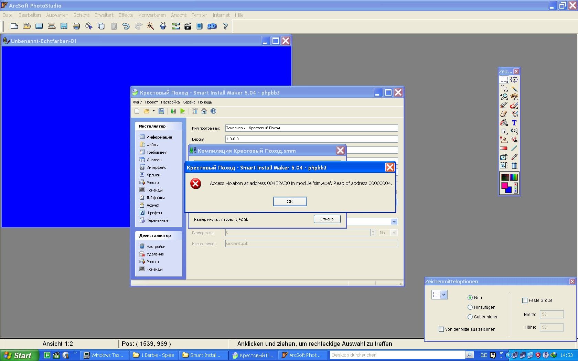Click the 3D button in the main toolbar
Image resolution: width=578 pixels, height=361 pixels.
212,26
